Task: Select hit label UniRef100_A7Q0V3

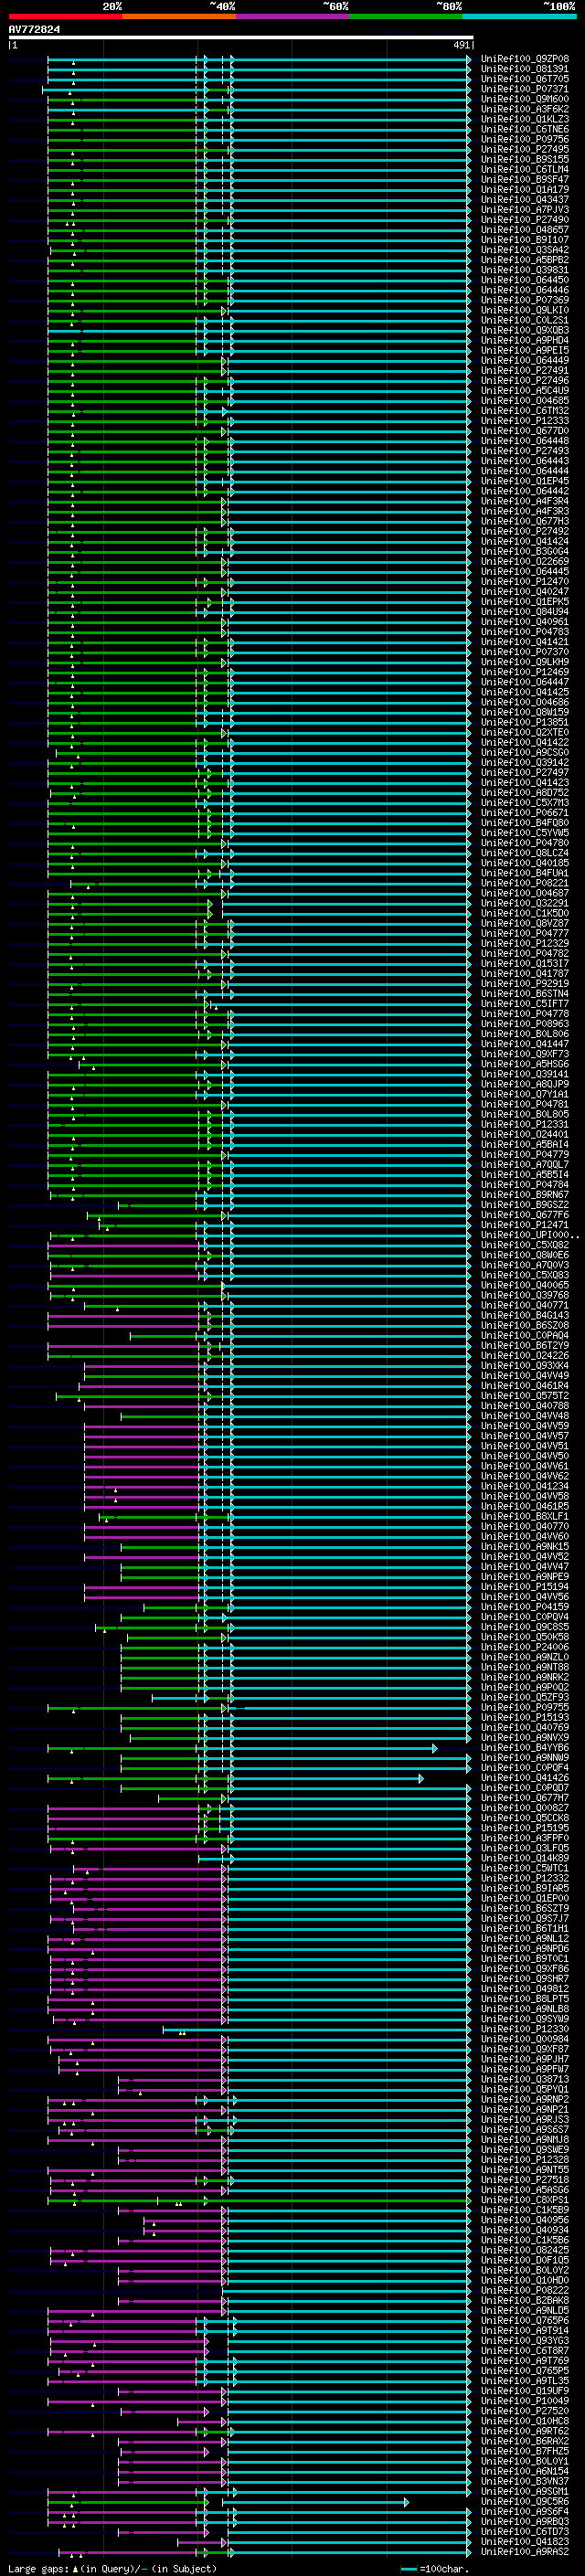Action: pyautogui.click(x=525, y=1265)
